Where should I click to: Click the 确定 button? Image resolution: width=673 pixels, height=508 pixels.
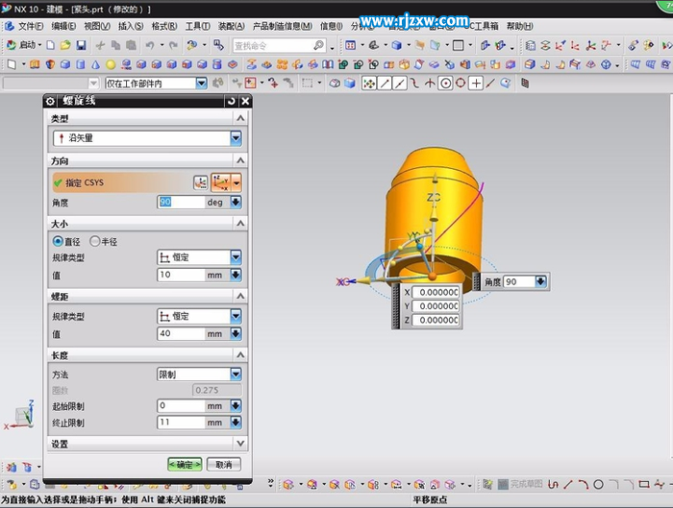[185, 465]
